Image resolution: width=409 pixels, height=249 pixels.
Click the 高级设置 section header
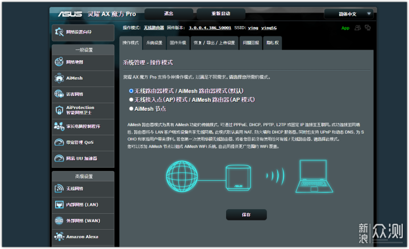tap(84, 176)
